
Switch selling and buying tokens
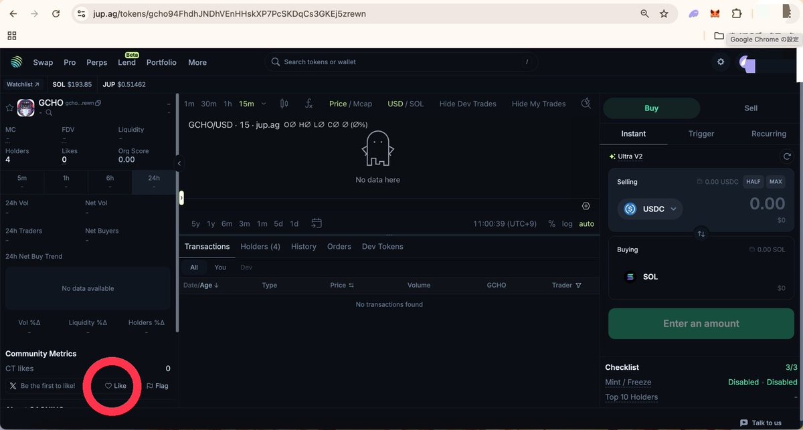coord(701,234)
